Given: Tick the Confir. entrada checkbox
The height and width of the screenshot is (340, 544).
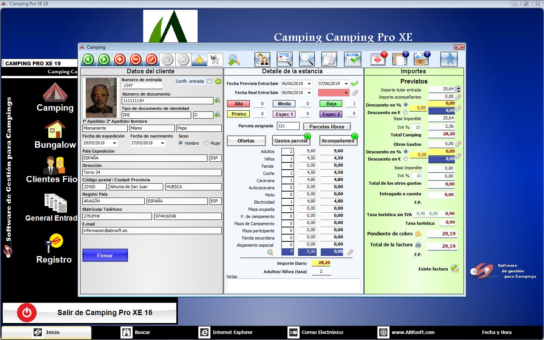Looking at the screenshot, I should [x=209, y=81].
